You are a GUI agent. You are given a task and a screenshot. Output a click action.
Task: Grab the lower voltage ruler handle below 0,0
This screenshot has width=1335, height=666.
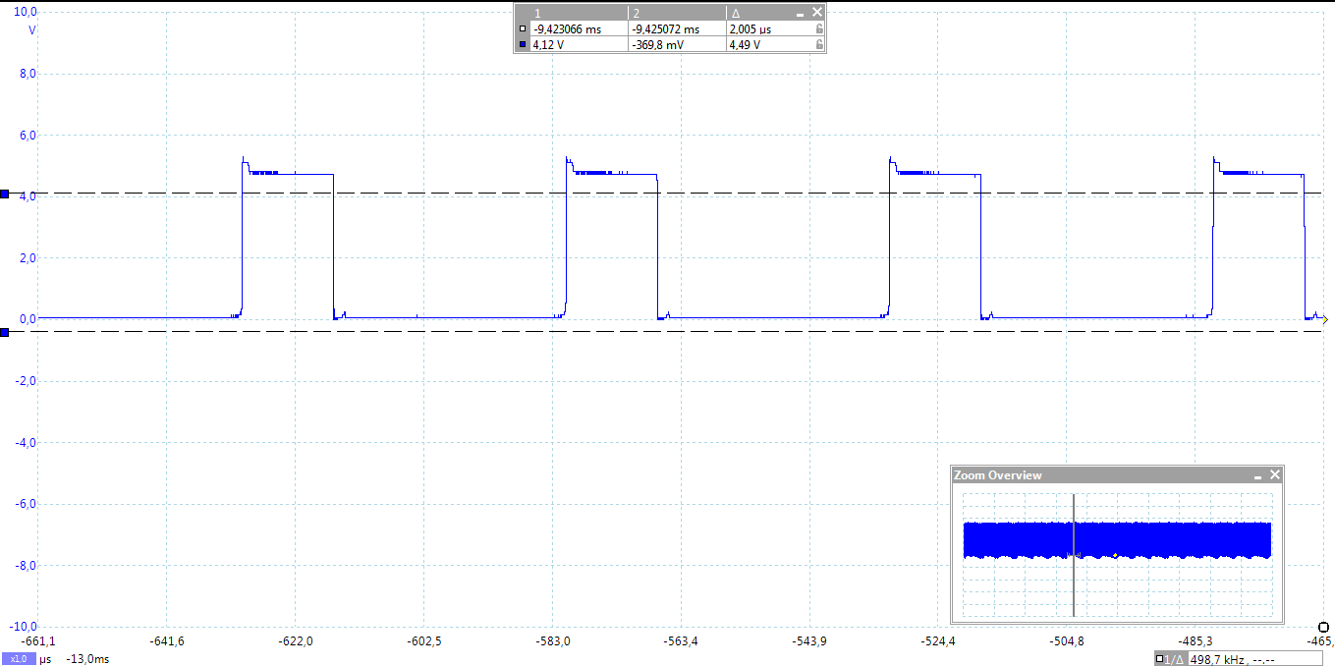[x=5, y=332]
